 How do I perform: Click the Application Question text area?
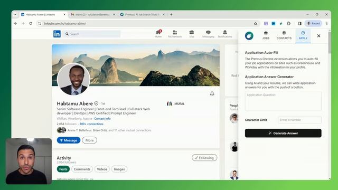tap(283, 101)
